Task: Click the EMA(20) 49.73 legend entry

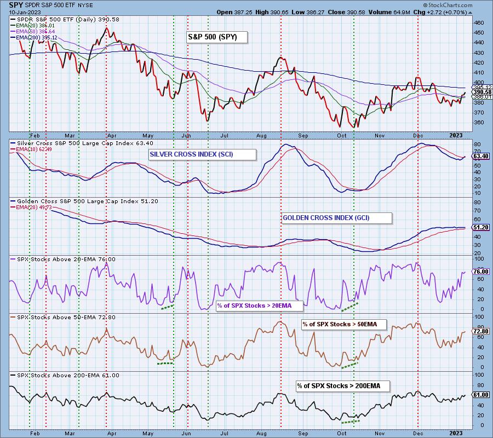Action: (31, 208)
